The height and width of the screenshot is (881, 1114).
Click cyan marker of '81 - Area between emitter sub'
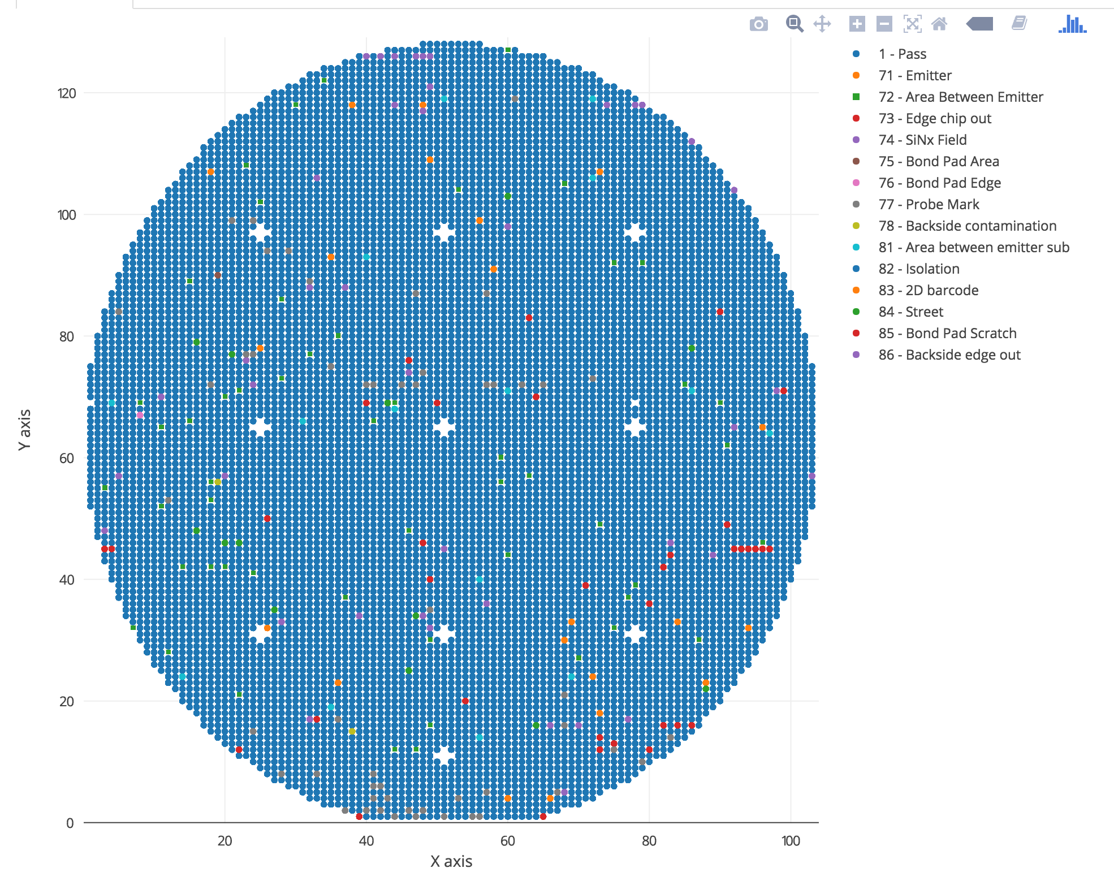(x=856, y=247)
